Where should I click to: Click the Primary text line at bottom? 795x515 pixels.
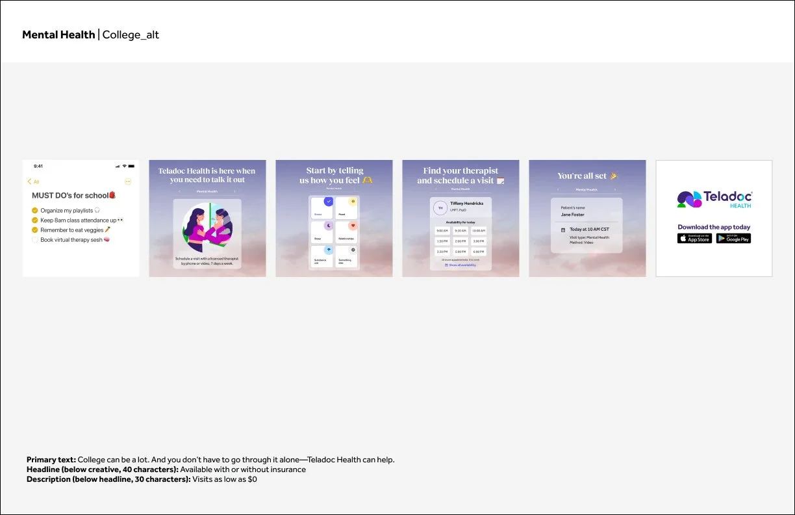click(210, 460)
